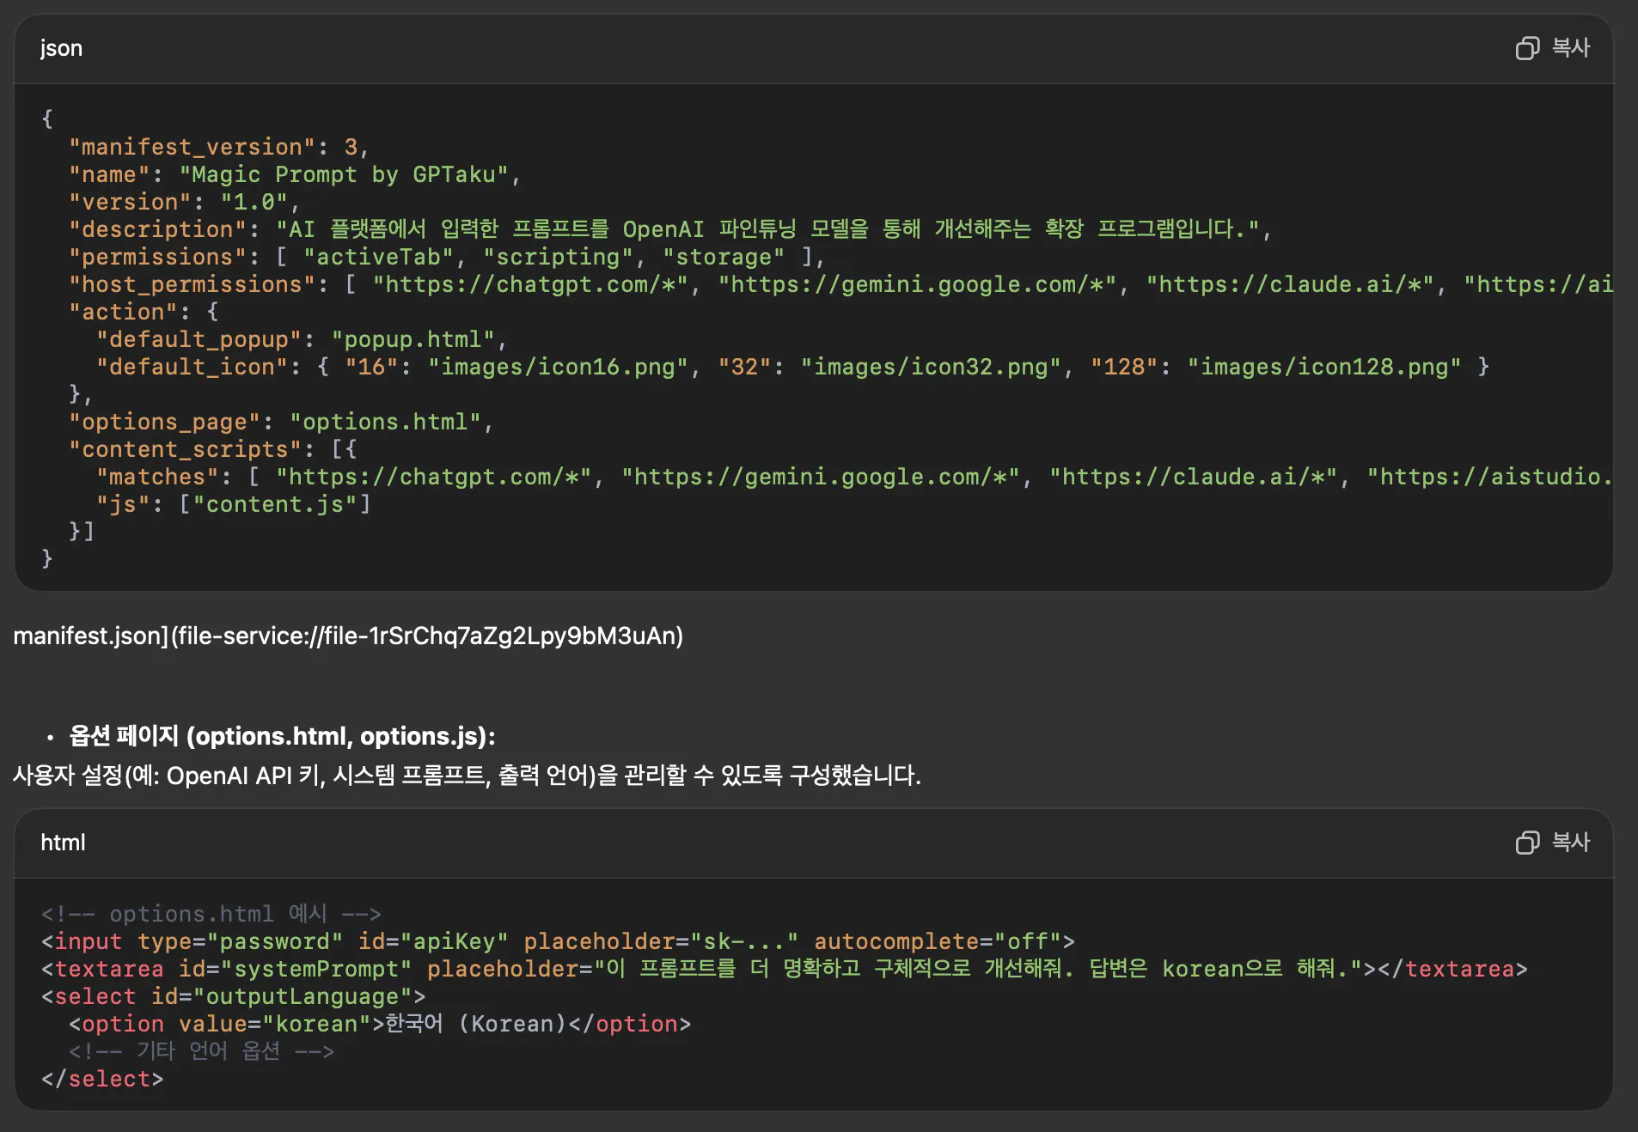Viewport: 1638px width, 1132px height.
Task: Click the "options_page": "options.html" line
Action: [x=281, y=423]
